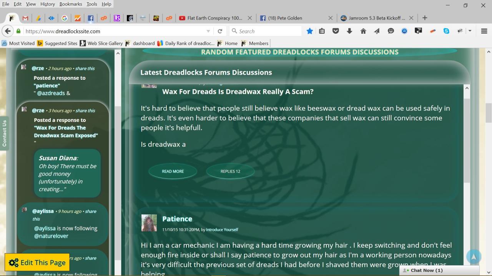
Task: Switch to the Jamroom 5.3 Beta Kickoff tab
Action: [x=373, y=18]
